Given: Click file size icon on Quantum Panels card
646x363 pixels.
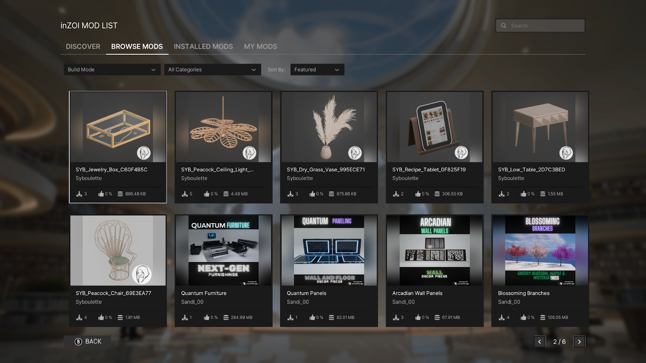Looking at the screenshot, I should point(331,318).
